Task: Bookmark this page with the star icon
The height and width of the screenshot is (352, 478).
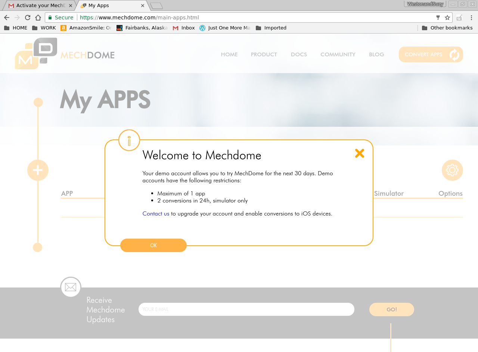Action: click(447, 18)
